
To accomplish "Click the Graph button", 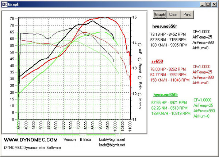I will pyautogui.click(x=160, y=15).
